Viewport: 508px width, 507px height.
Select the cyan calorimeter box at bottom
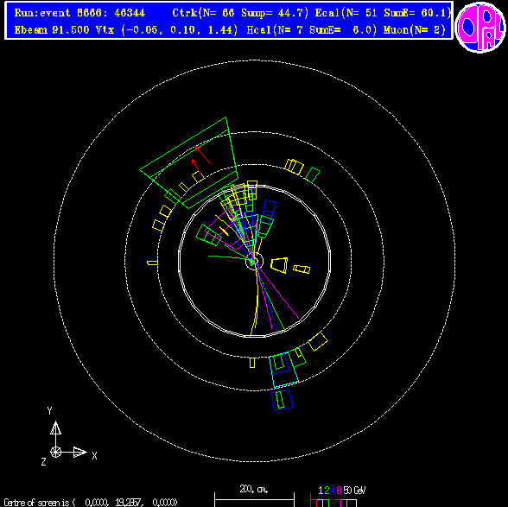[x=283, y=370]
